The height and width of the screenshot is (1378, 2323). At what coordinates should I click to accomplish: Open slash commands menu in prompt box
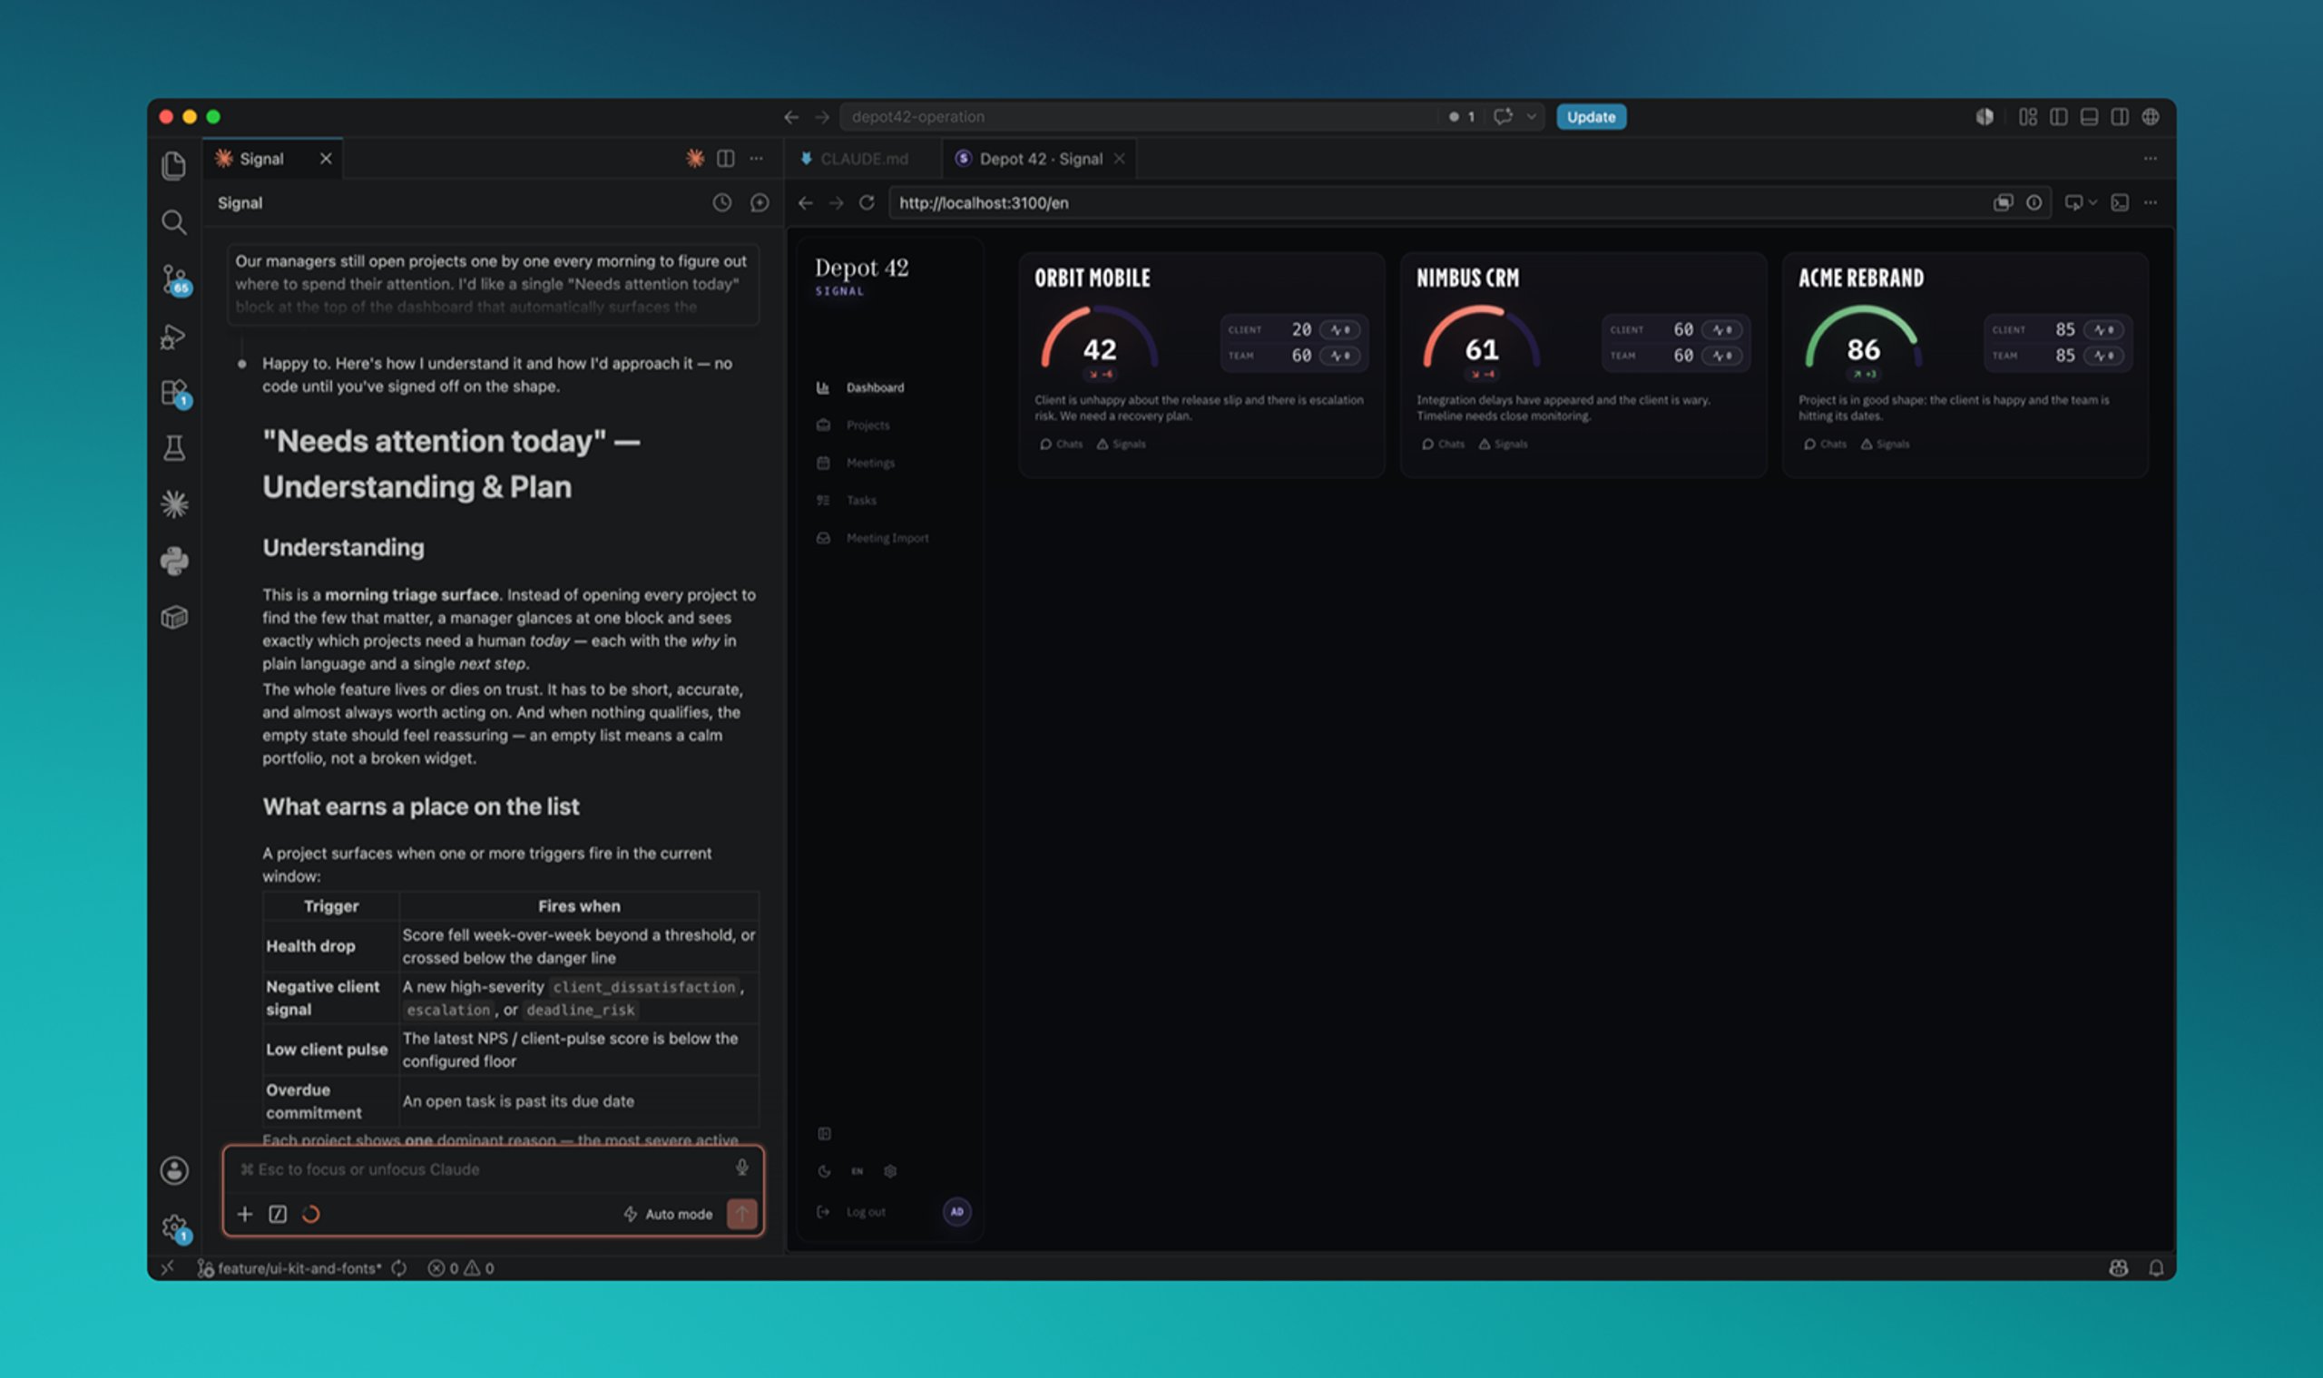(278, 1214)
